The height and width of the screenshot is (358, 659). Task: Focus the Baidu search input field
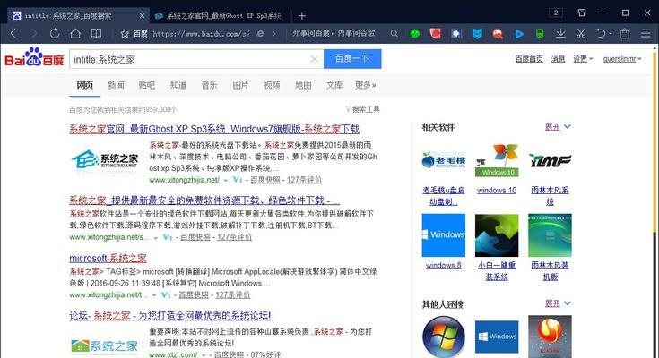(188, 59)
